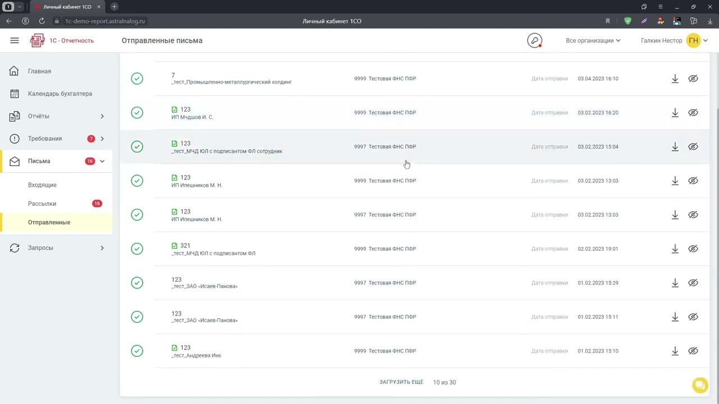Click the browser address bar URL
This screenshot has width=719, height=404.
coord(105,21)
